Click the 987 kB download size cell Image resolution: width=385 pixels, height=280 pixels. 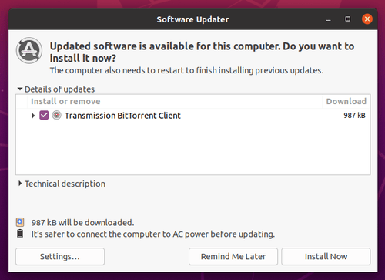pyautogui.click(x=354, y=116)
